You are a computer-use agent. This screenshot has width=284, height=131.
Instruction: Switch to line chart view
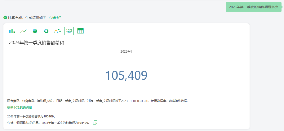[x=23, y=31]
